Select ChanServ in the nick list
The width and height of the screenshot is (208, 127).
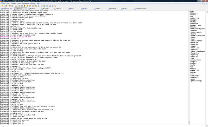194,13
